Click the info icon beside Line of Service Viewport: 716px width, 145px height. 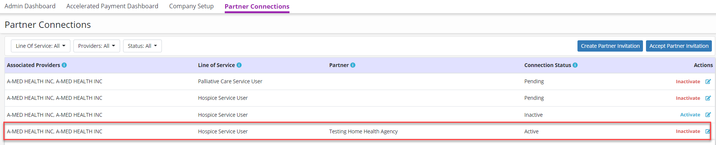[x=239, y=65]
